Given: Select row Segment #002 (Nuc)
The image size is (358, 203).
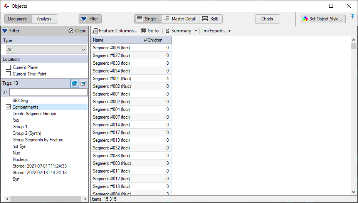Looking at the screenshot, I should (x=131, y=86).
